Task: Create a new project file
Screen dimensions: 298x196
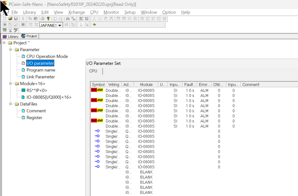Action: 5,19
